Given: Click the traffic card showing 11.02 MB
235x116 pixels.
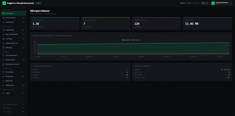Looking at the screenshot, I should (207, 23).
